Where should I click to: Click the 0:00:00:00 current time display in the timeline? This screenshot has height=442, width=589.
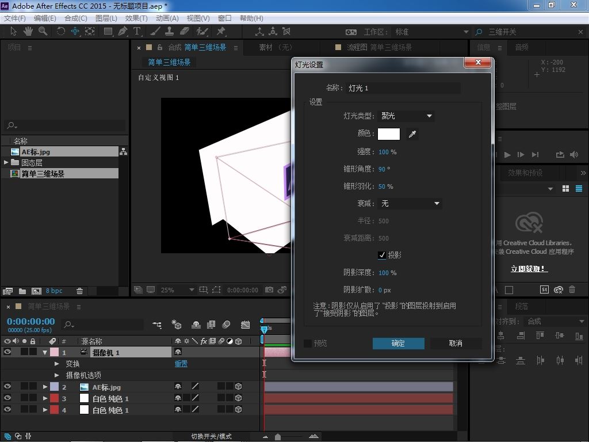click(31, 321)
